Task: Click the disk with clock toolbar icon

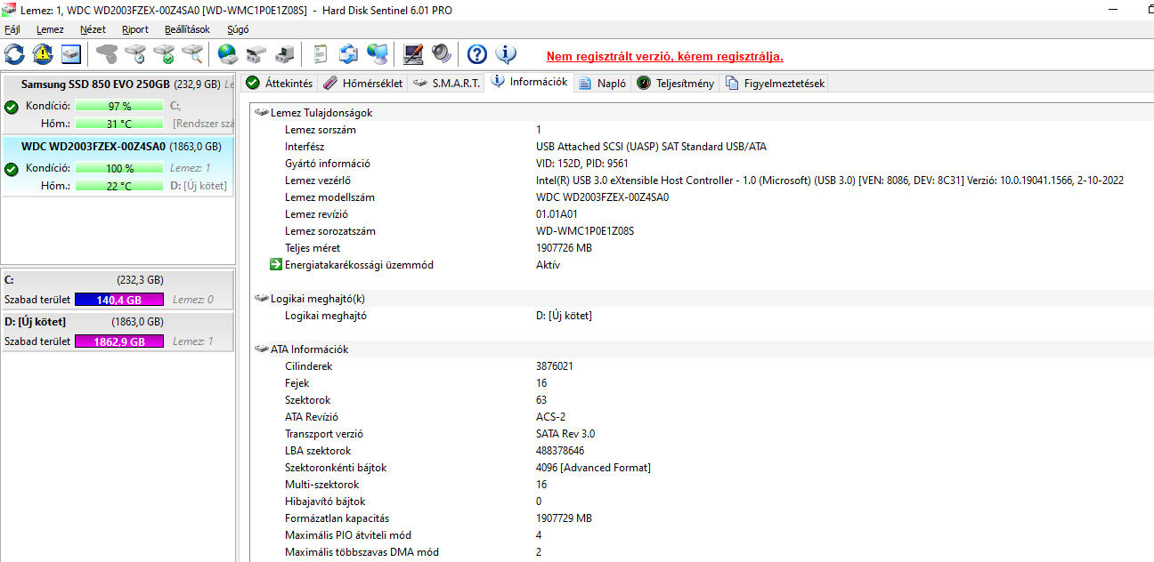Action: [134, 54]
